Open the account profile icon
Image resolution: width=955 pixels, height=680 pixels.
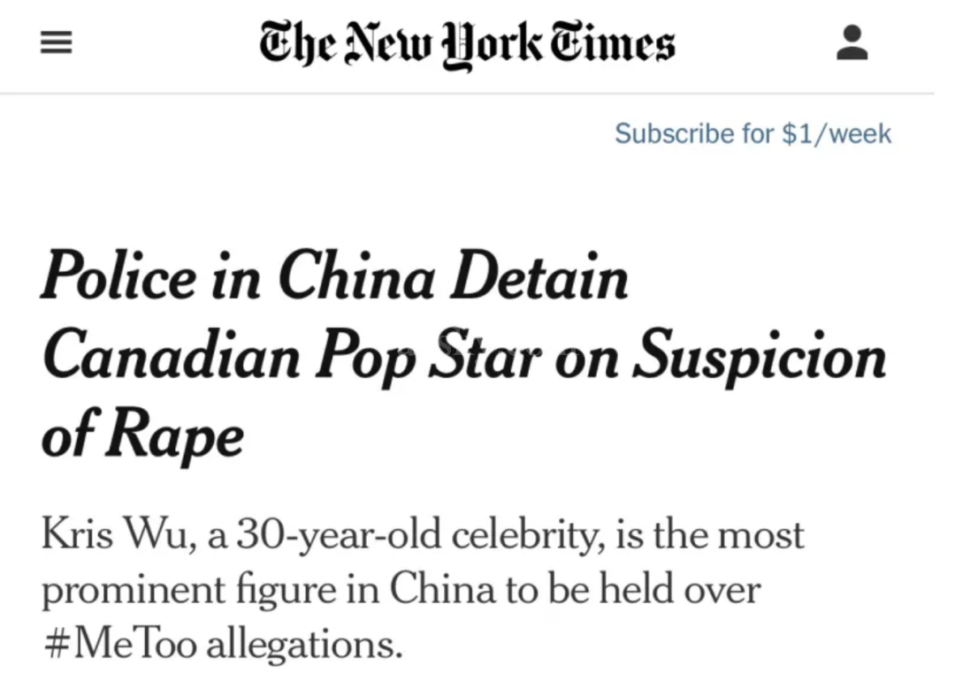pos(852,42)
